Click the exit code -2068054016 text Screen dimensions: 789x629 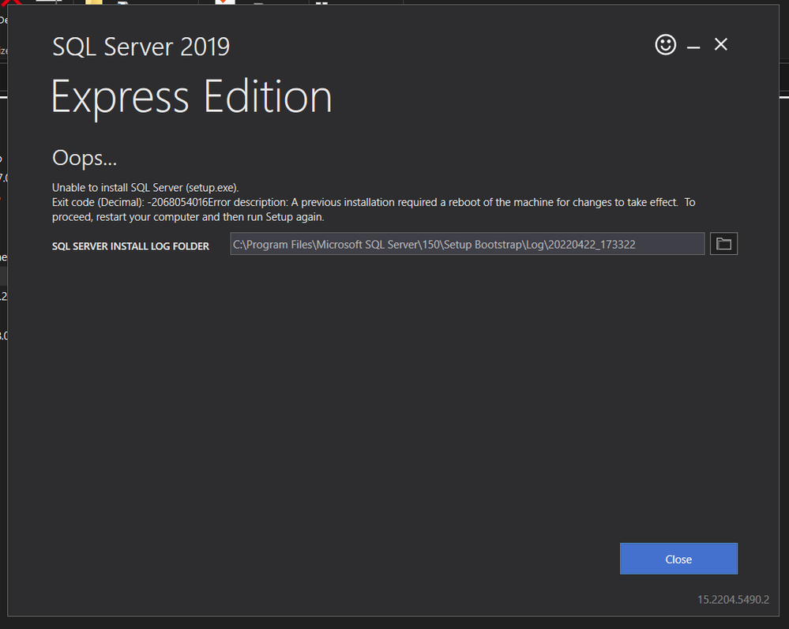[x=177, y=203]
